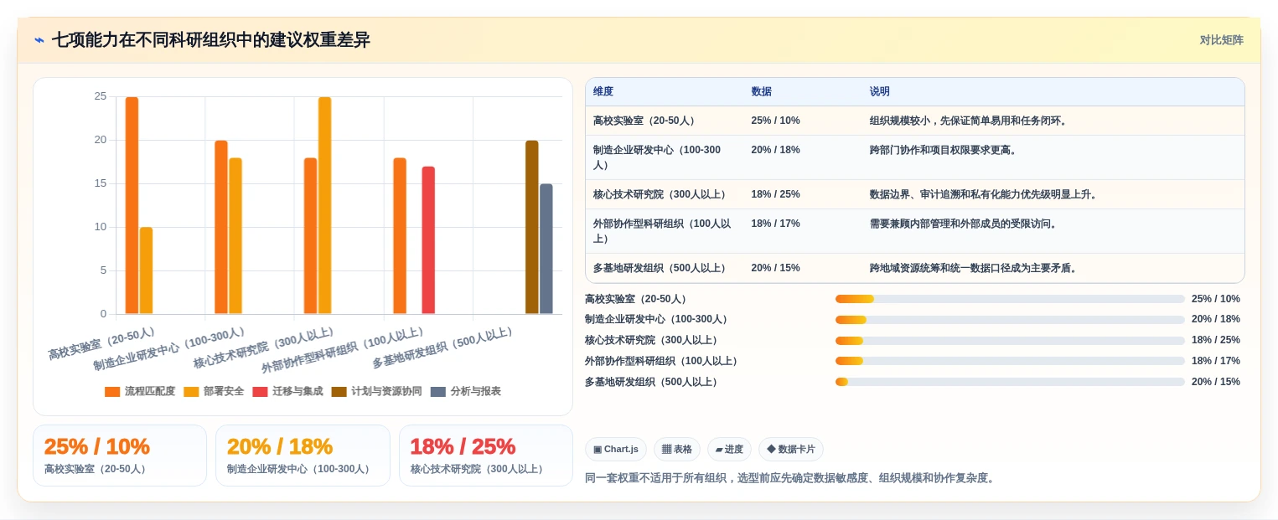1278x520 pixels.
Task: Click description 需要兼顾内部管理和外部成员的受限访问
Action: 964,224
